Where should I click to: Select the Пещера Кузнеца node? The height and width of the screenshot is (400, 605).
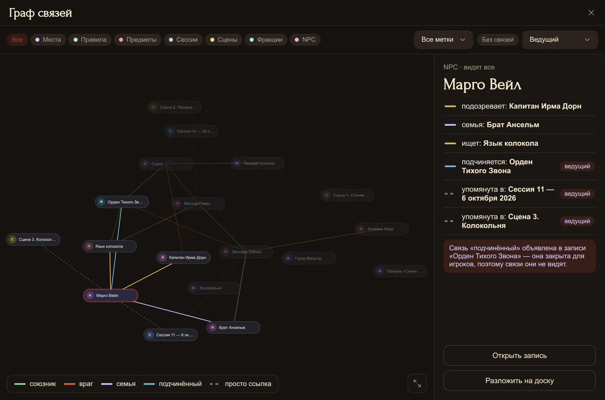coord(258,163)
